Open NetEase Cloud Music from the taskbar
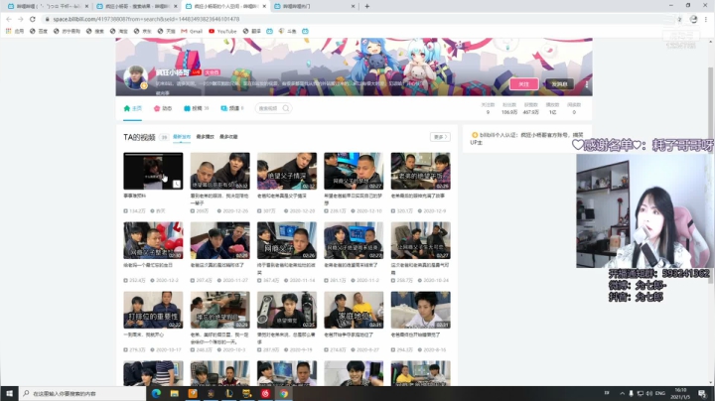Viewport: 715px width, 401px height. point(266,393)
